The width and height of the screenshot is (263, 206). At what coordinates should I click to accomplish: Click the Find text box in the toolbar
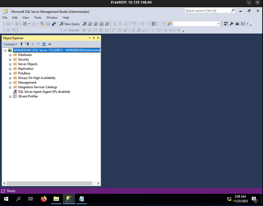tap(196, 24)
